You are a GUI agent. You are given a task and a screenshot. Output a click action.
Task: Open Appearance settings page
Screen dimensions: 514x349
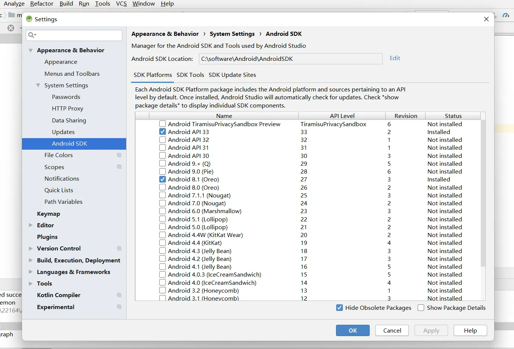click(61, 62)
